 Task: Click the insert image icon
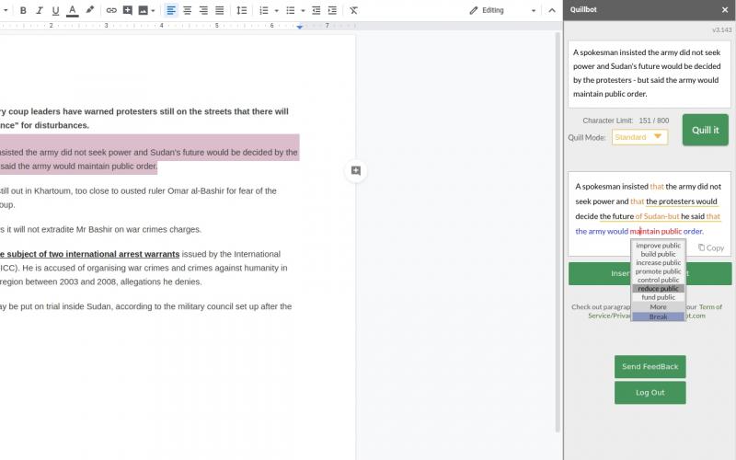point(144,10)
